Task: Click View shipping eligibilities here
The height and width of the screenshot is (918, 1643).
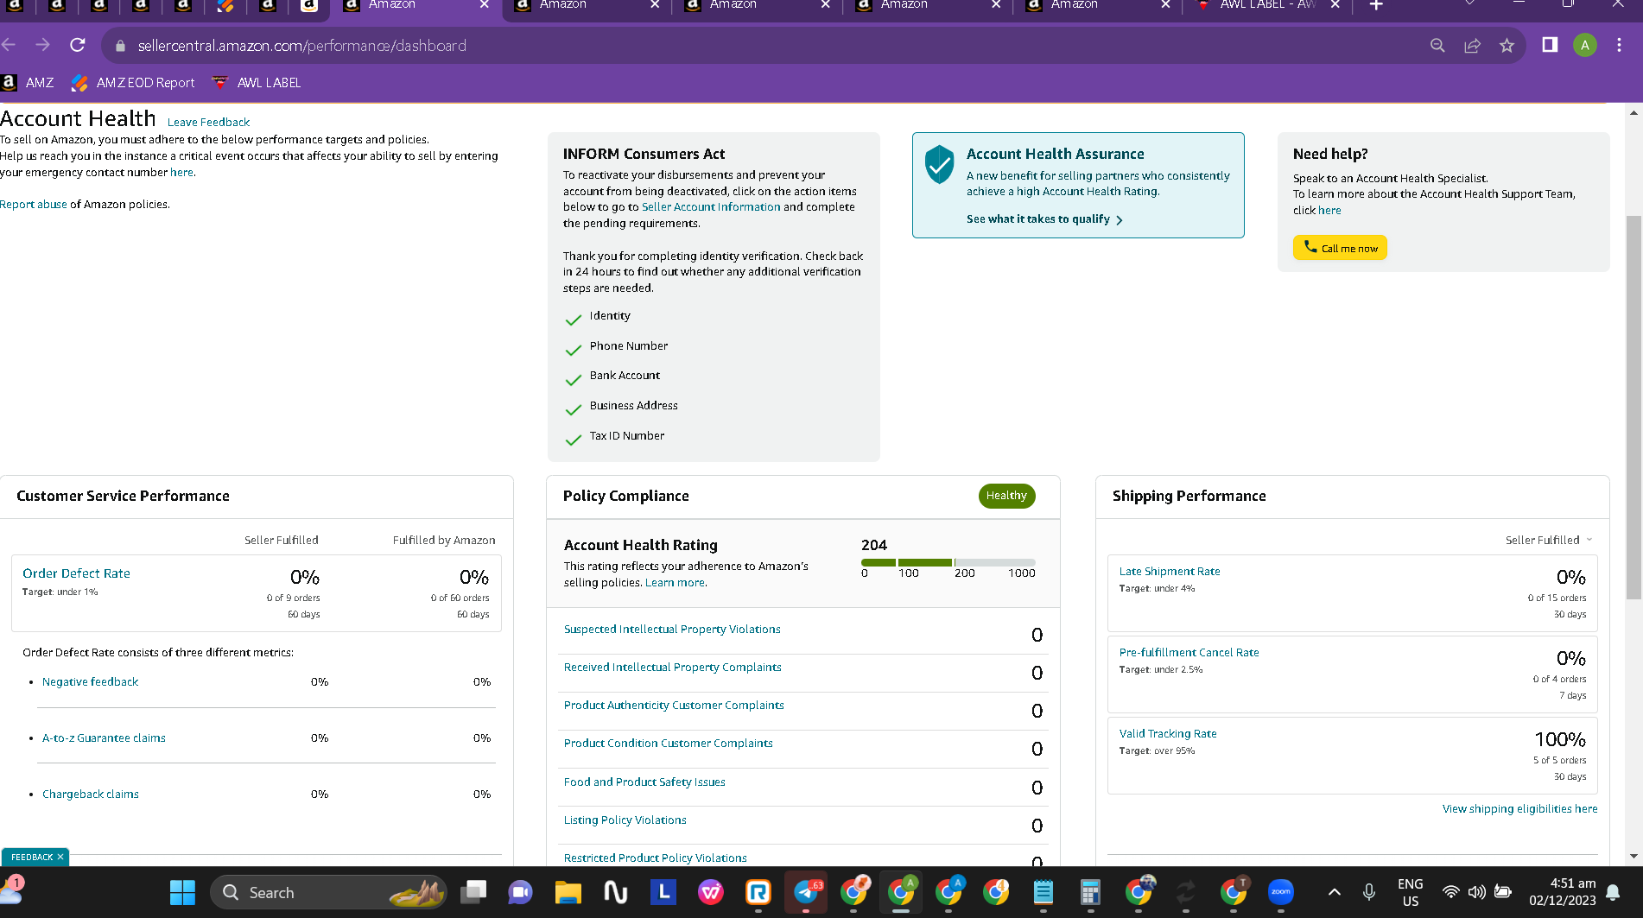Action: [1519, 809]
